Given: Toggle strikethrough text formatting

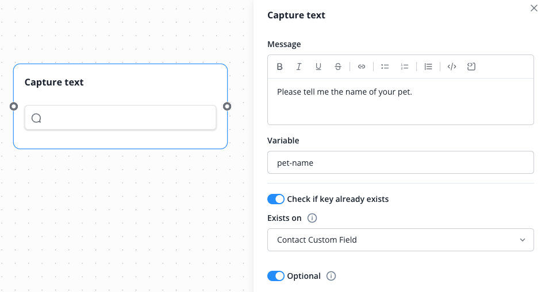Looking at the screenshot, I should [x=338, y=67].
